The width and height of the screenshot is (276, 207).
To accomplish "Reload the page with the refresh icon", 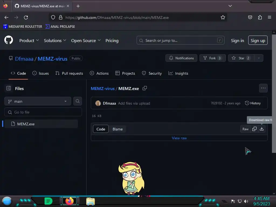I will (26, 18).
